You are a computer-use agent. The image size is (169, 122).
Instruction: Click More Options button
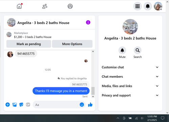pos(72,44)
